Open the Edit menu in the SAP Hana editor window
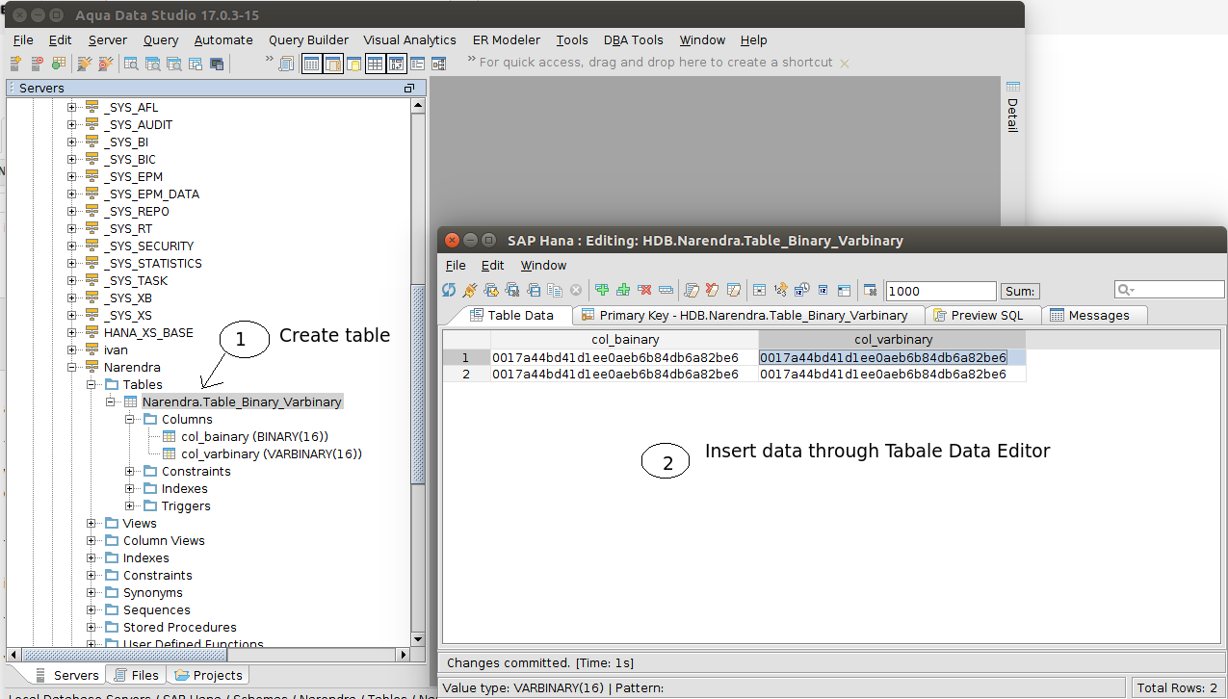 point(493,265)
